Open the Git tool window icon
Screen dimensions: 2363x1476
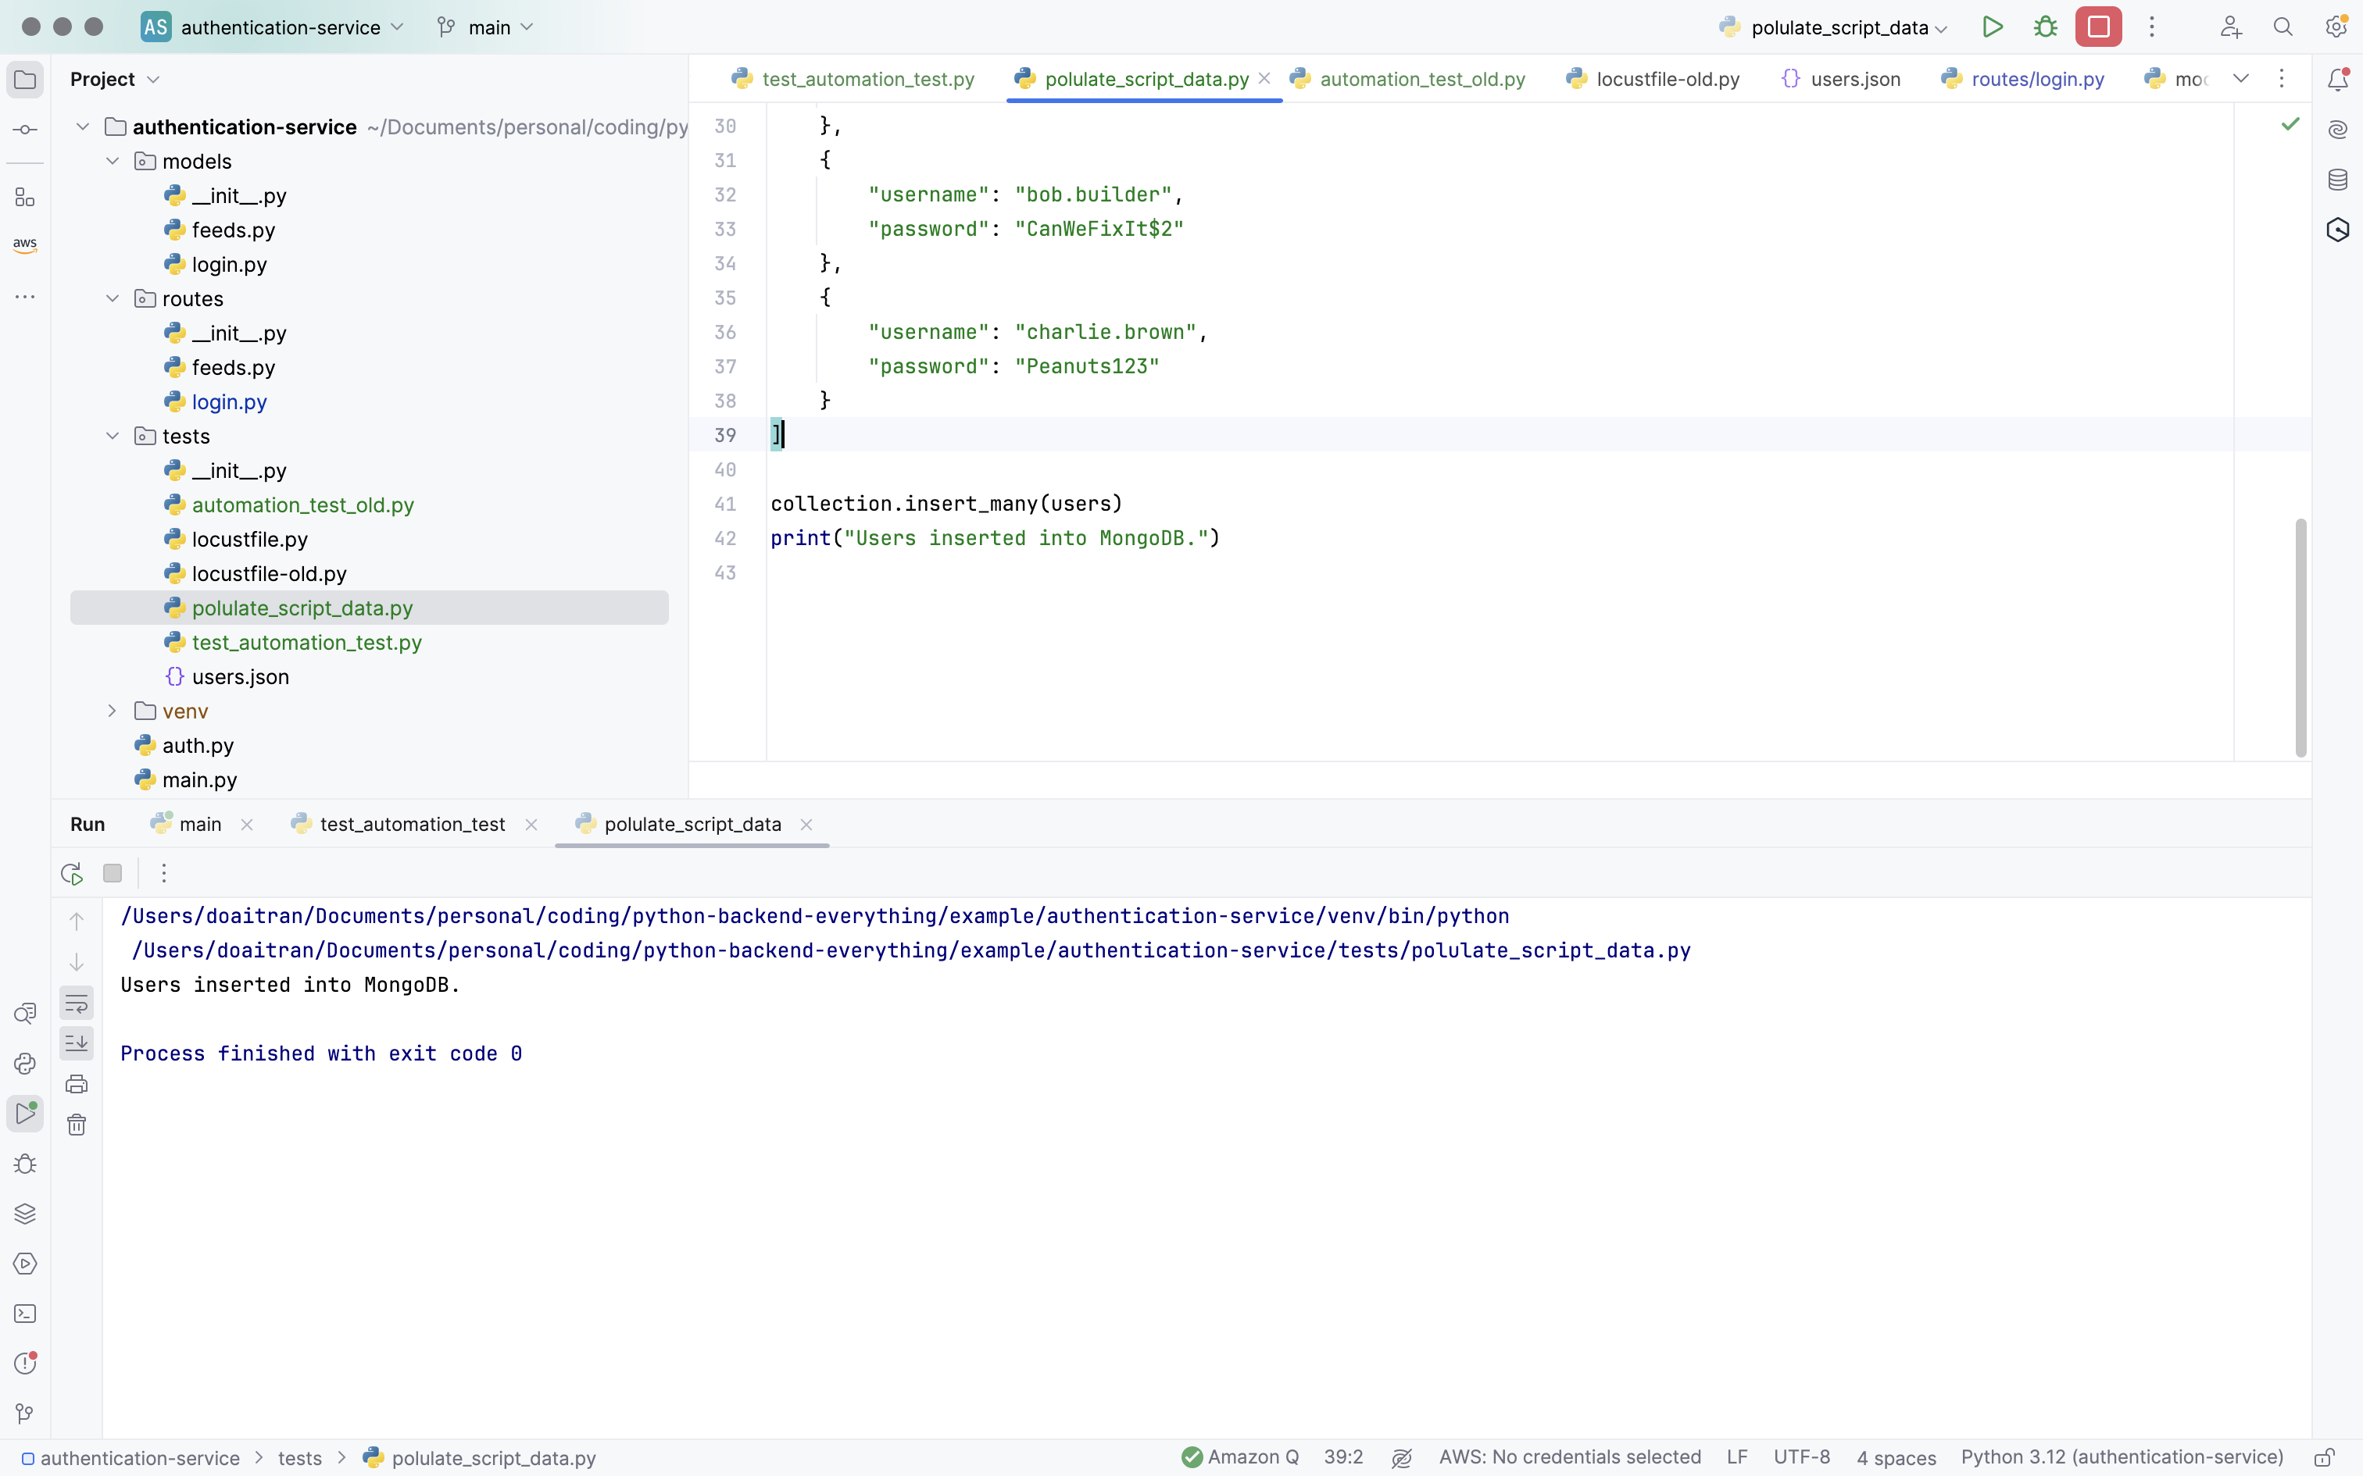pyautogui.click(x=25, y=1414)
